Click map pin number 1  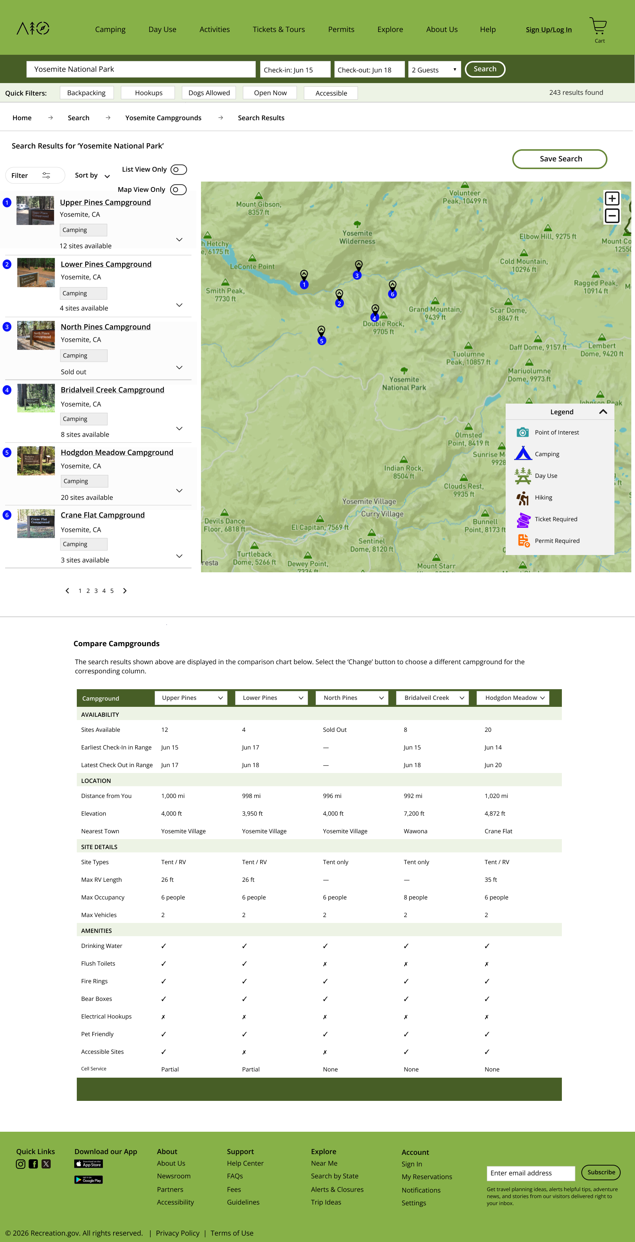[x=304, y=280]
